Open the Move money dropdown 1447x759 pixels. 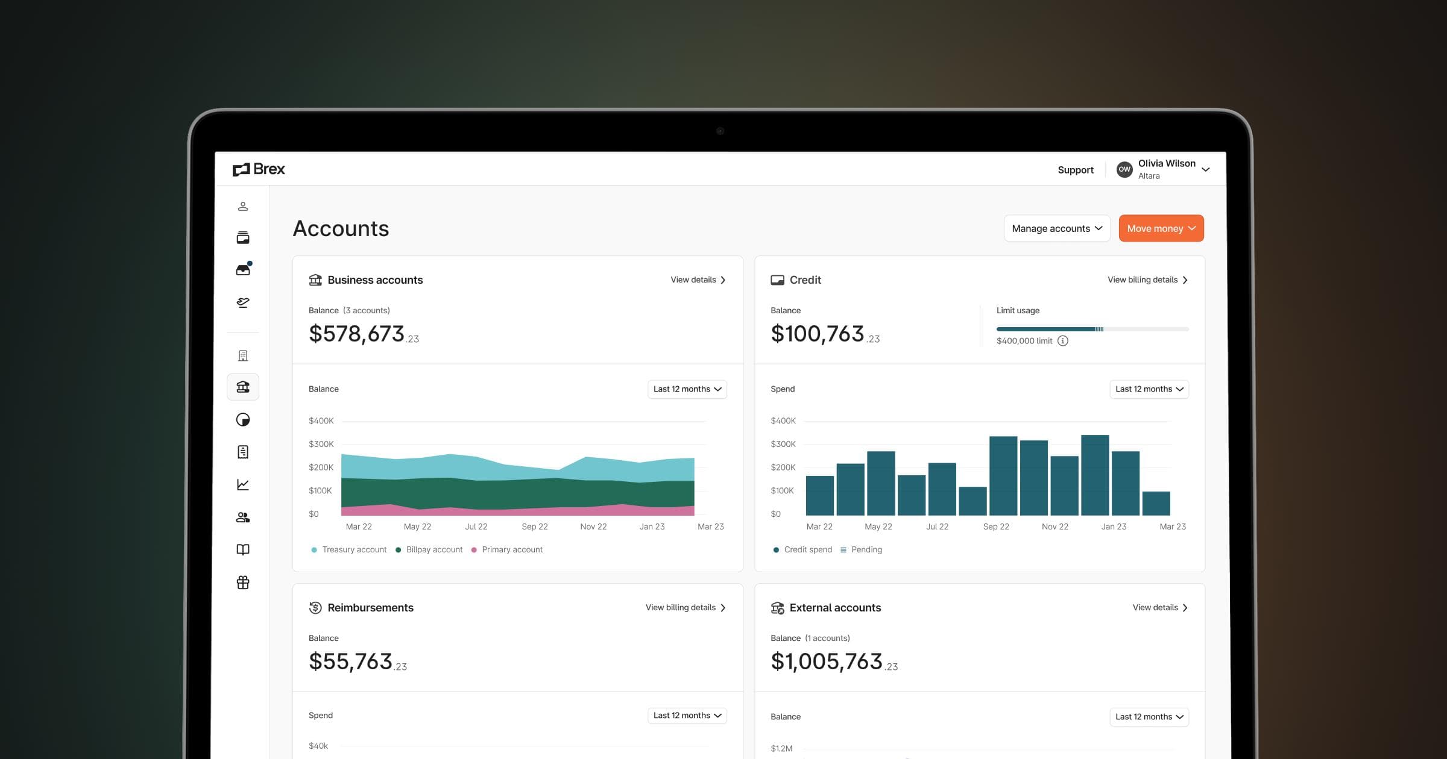[x=1161, y=228]
